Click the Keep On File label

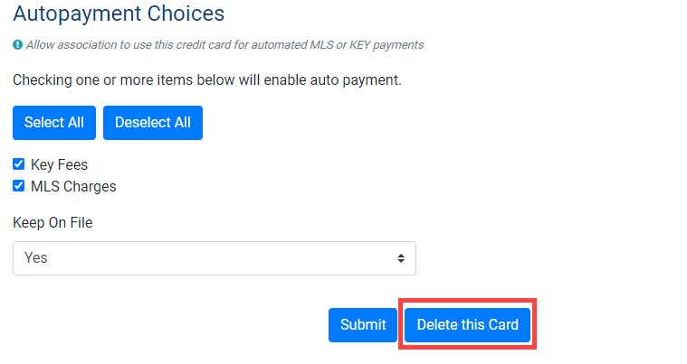click(x=52, y=222)
